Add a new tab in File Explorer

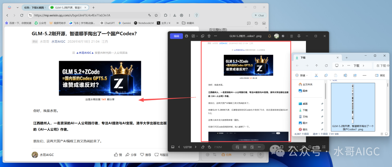[x=347, y=57]
